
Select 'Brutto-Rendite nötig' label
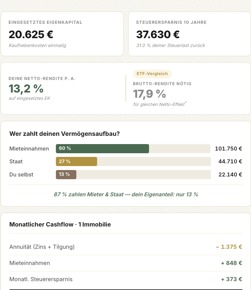[x=162, y=84]
